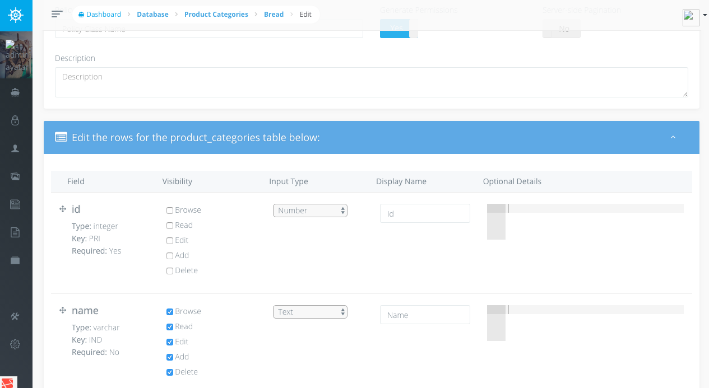Screen dimensions: 709x388
Task: Open Users via the person icon
Action: [15, 148]
